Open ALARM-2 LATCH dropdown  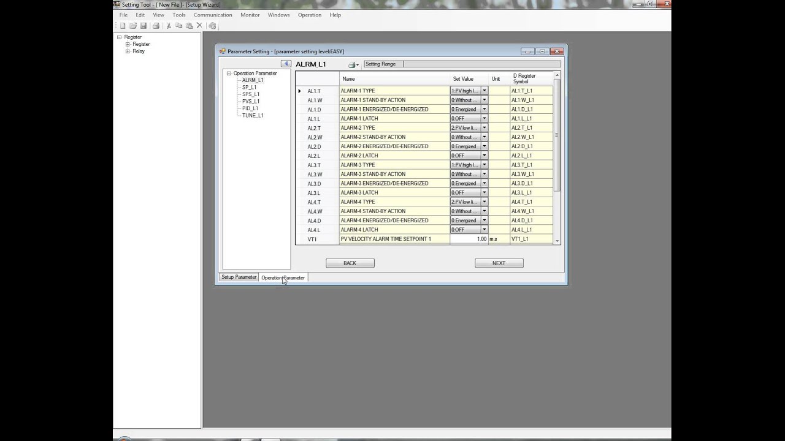click(x=484, y=156)
